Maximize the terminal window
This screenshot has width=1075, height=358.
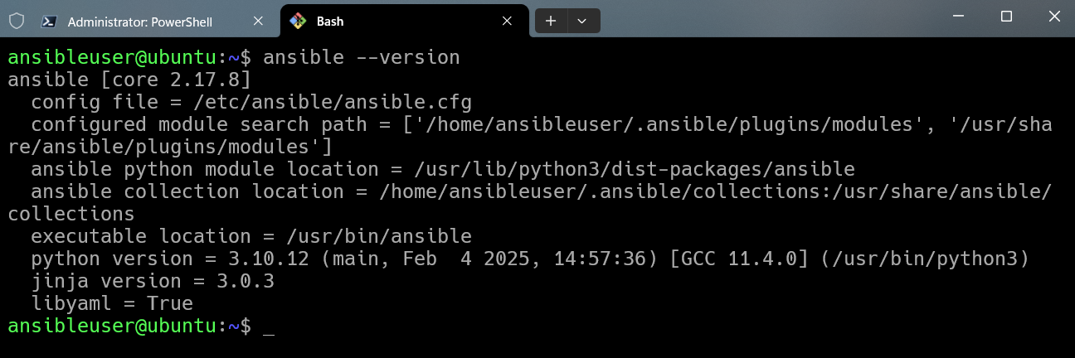click(1006, 17)
